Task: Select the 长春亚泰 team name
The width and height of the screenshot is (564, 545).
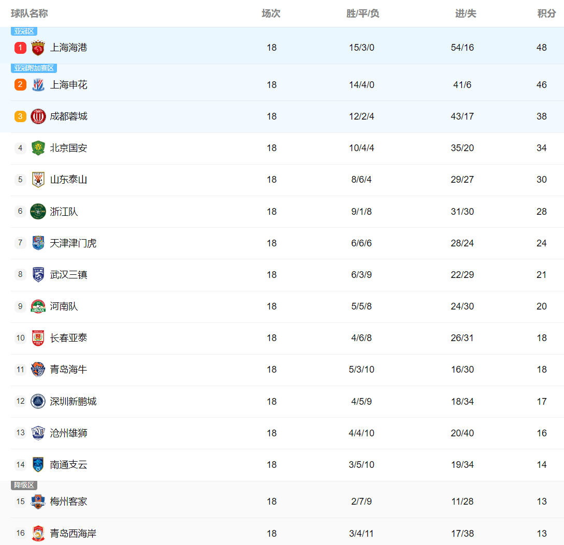Action: click(x=68, y=338)
